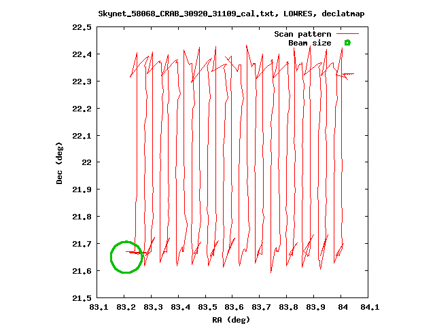The height and width of the screenshot is (326, 435).
Task: Click the 84 RA axis value
Action: 343,307
